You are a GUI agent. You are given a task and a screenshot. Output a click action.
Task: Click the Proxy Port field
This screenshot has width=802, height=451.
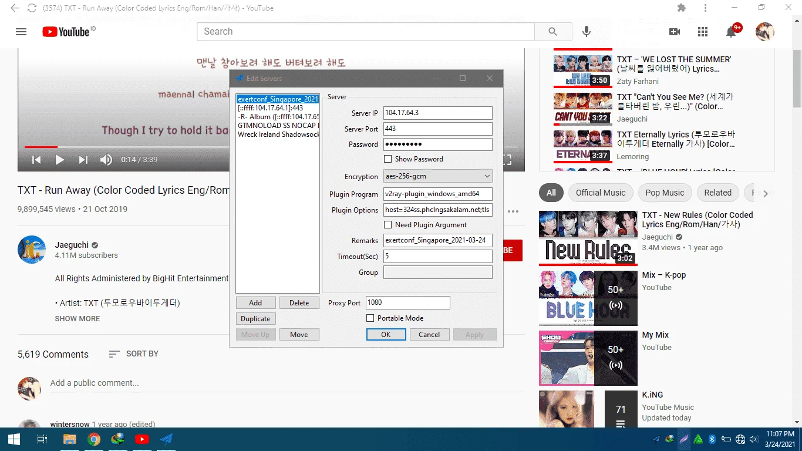(x=408, y=303)
